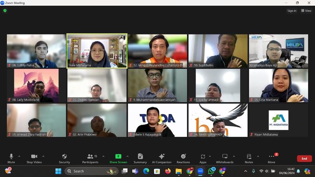Screen dimensions: 315x177
Task: Open the notification bell
Action: click(x=299, y=171)
